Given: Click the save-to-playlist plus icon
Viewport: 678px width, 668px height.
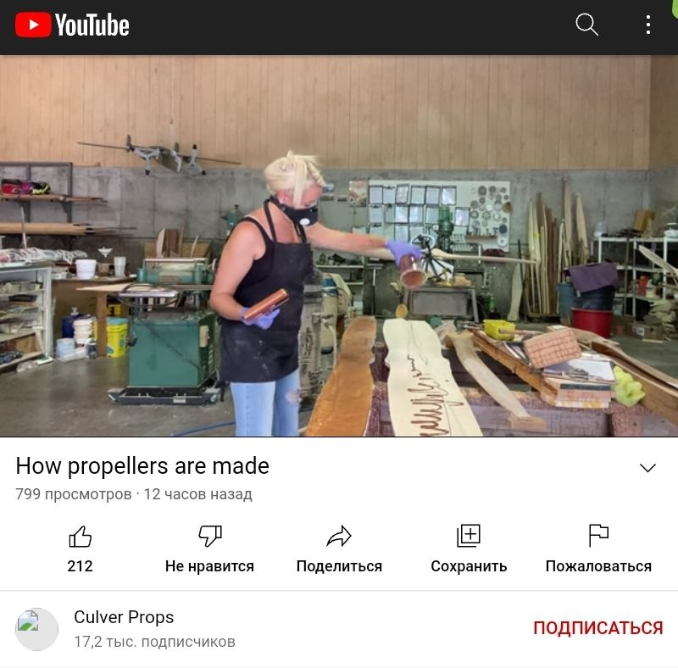Looking at the screenshot, I should coord(469,536).
